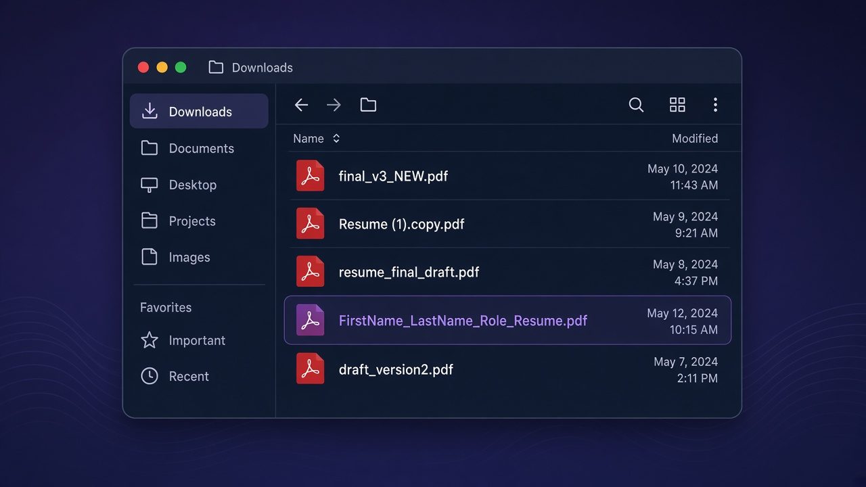Go back with the left arrow
Viewport: 866px width, 487px height.
[302, 105]
